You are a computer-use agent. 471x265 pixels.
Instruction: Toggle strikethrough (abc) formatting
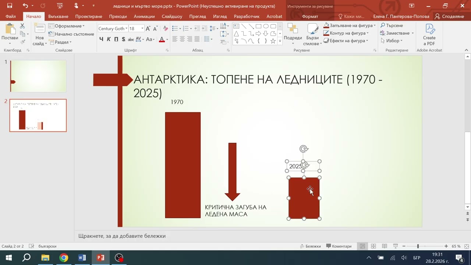pyautogui.click(x=131, y=39)
